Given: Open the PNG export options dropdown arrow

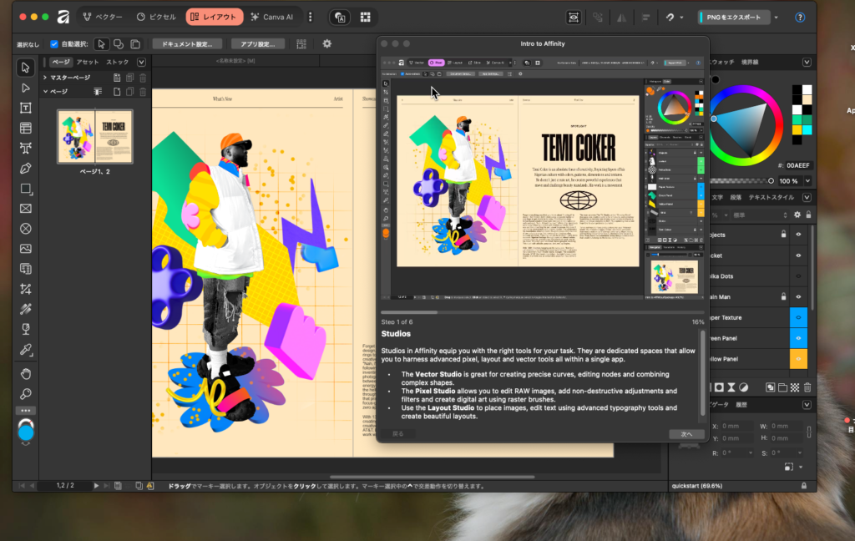Looking at the screenshot, I should click(776, 17).
